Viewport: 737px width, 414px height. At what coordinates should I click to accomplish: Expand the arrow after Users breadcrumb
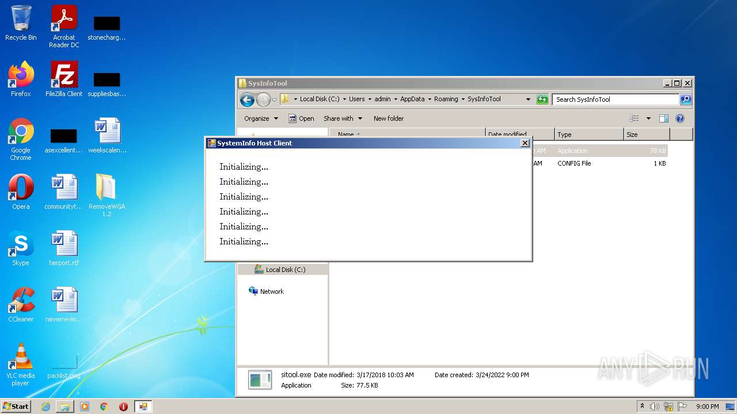pyautogui.click(x=370, y=99)
